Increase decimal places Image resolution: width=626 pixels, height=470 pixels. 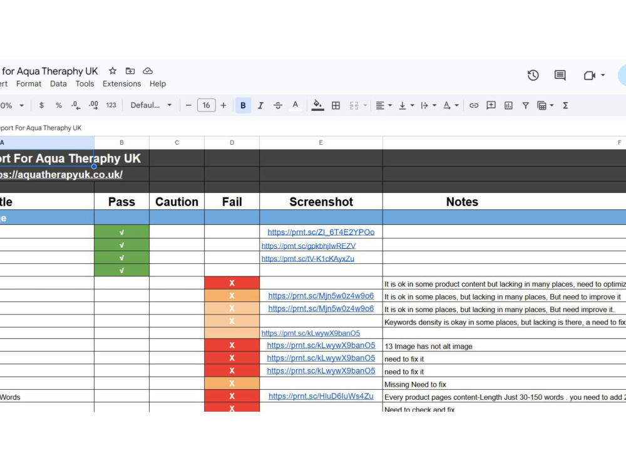point(93,105)
